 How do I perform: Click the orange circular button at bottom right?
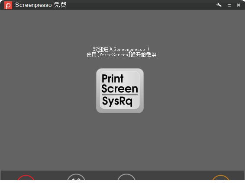tap(221, 177)
